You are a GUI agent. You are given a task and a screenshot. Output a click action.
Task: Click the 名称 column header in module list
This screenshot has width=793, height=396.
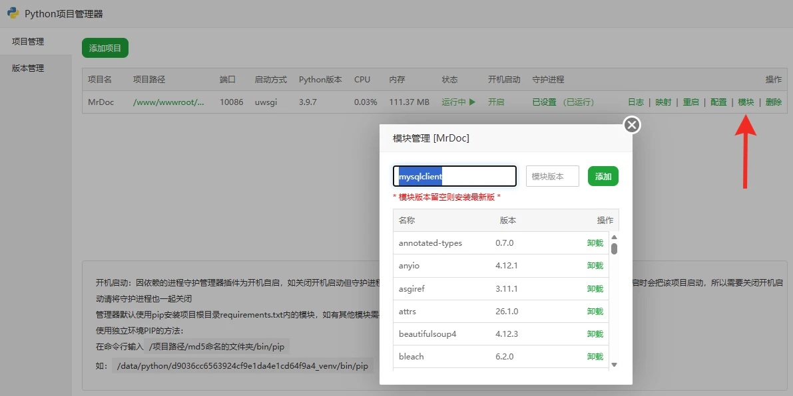[x=407, y=220]
